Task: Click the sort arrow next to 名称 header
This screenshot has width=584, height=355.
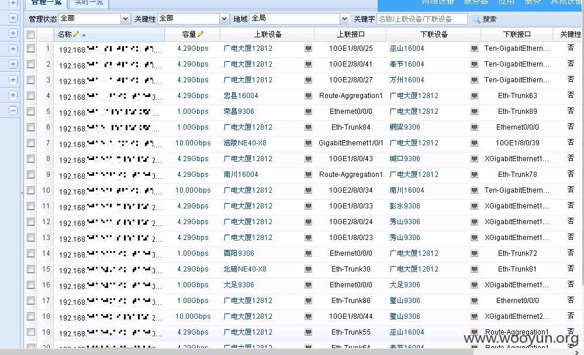Action: (x=84, y=35)
